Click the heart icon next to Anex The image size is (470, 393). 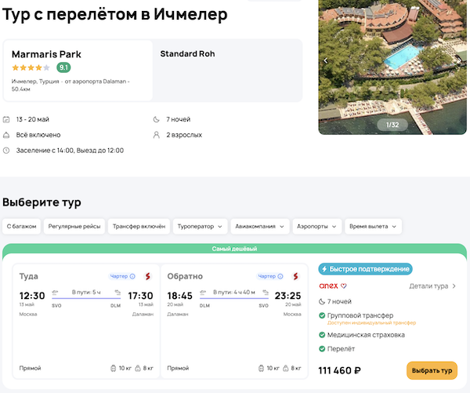[x=344, y=286]
